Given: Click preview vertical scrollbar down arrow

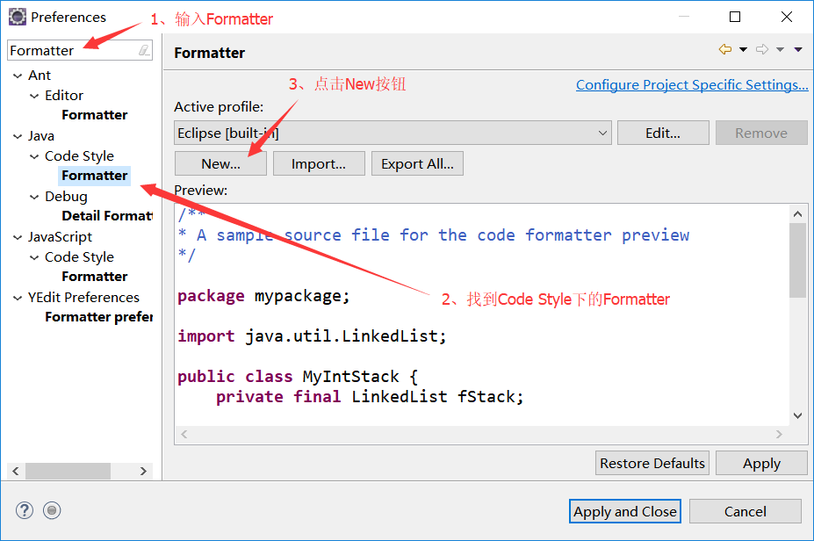Looking at the screenshot, I should 798,415.
